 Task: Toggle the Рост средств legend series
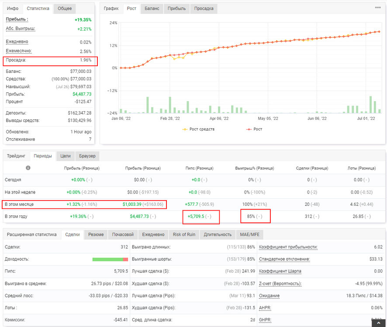point(198,129)
